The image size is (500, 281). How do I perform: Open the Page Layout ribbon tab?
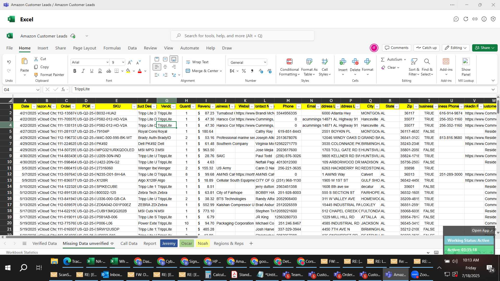(x=85, y=48)
